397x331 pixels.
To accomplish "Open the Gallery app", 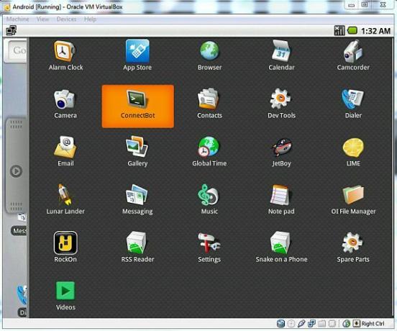I will pyautogui.click(x=137, y=151).
